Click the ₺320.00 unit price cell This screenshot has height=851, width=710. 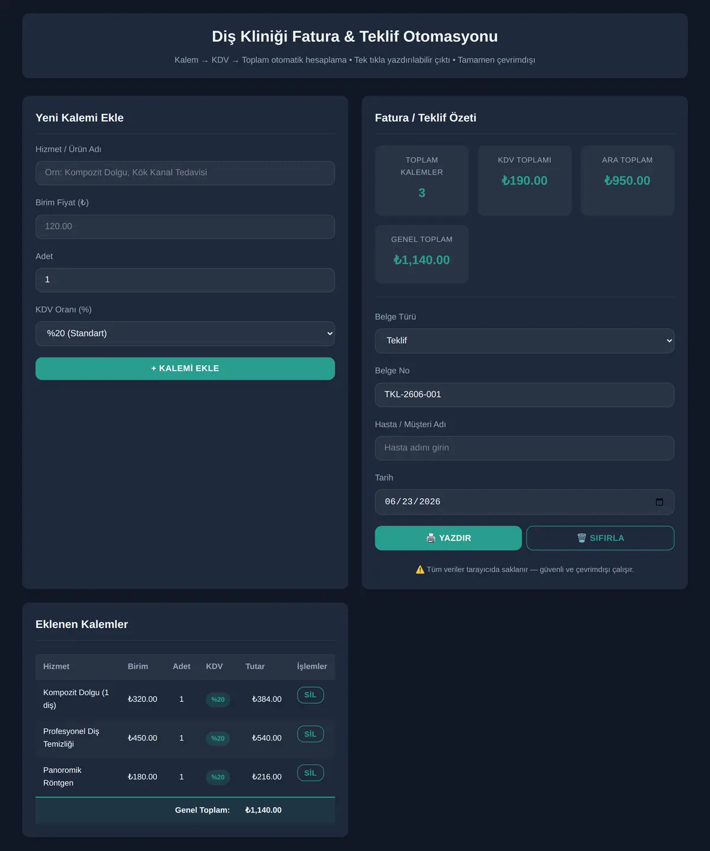(143, 699)
